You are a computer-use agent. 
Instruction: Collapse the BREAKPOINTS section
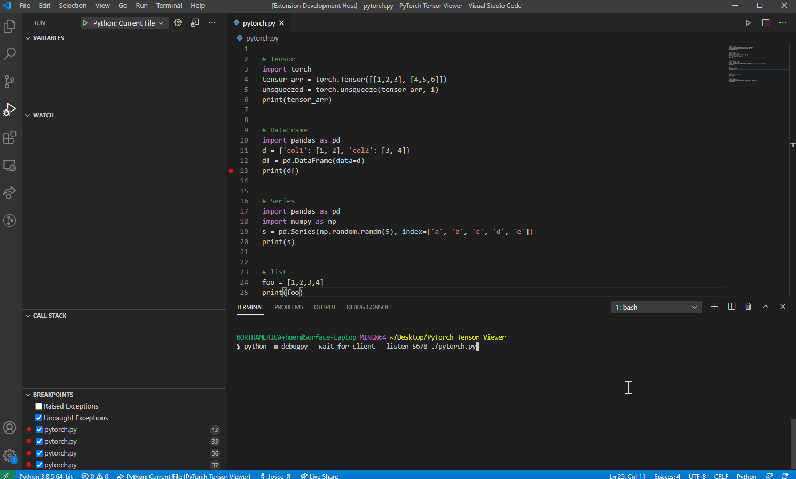(x=124, y=395)
